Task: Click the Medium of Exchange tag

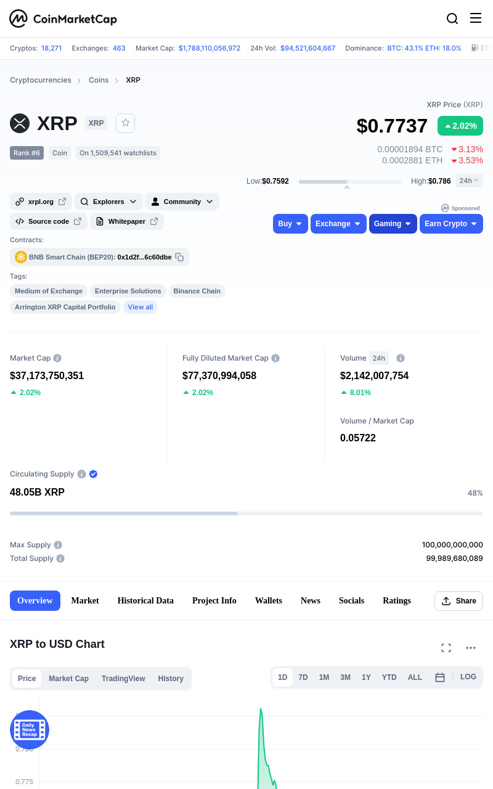Action: tap(49, 291)
